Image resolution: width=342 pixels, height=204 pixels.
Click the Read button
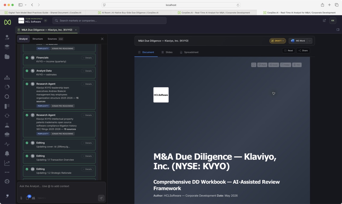point(288,50)
